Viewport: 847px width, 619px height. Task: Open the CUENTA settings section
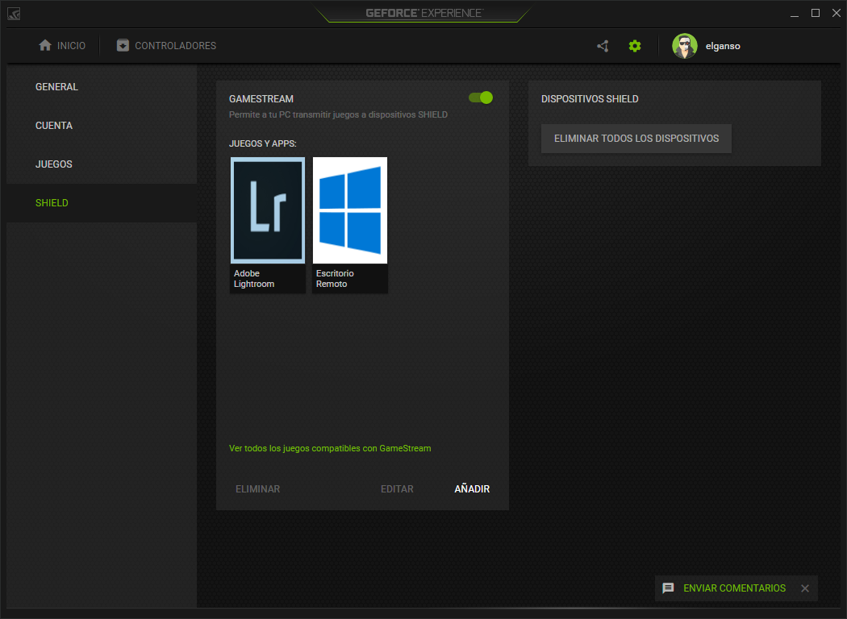102,126
